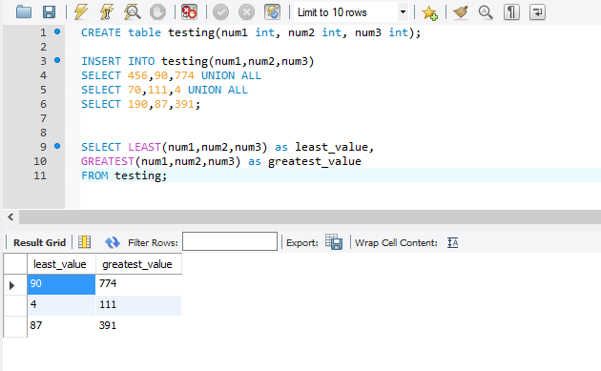
Task: Stop query execution hand icon
Action: click(x=157, y=12)
